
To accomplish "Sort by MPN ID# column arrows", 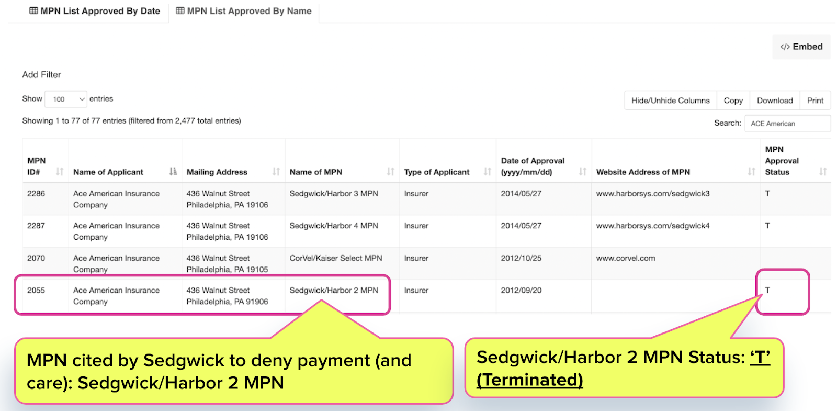I will [x=60, y=172].
